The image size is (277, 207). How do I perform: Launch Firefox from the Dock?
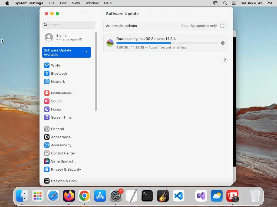(69, 196)
